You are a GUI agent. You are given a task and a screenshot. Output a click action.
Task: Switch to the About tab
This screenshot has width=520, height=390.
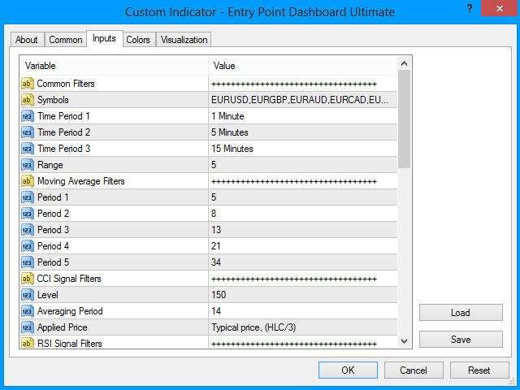tap(27, 40)
